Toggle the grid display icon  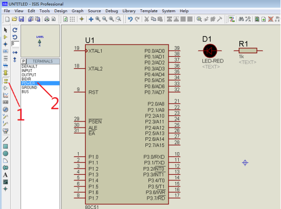[x=72, y=19]
